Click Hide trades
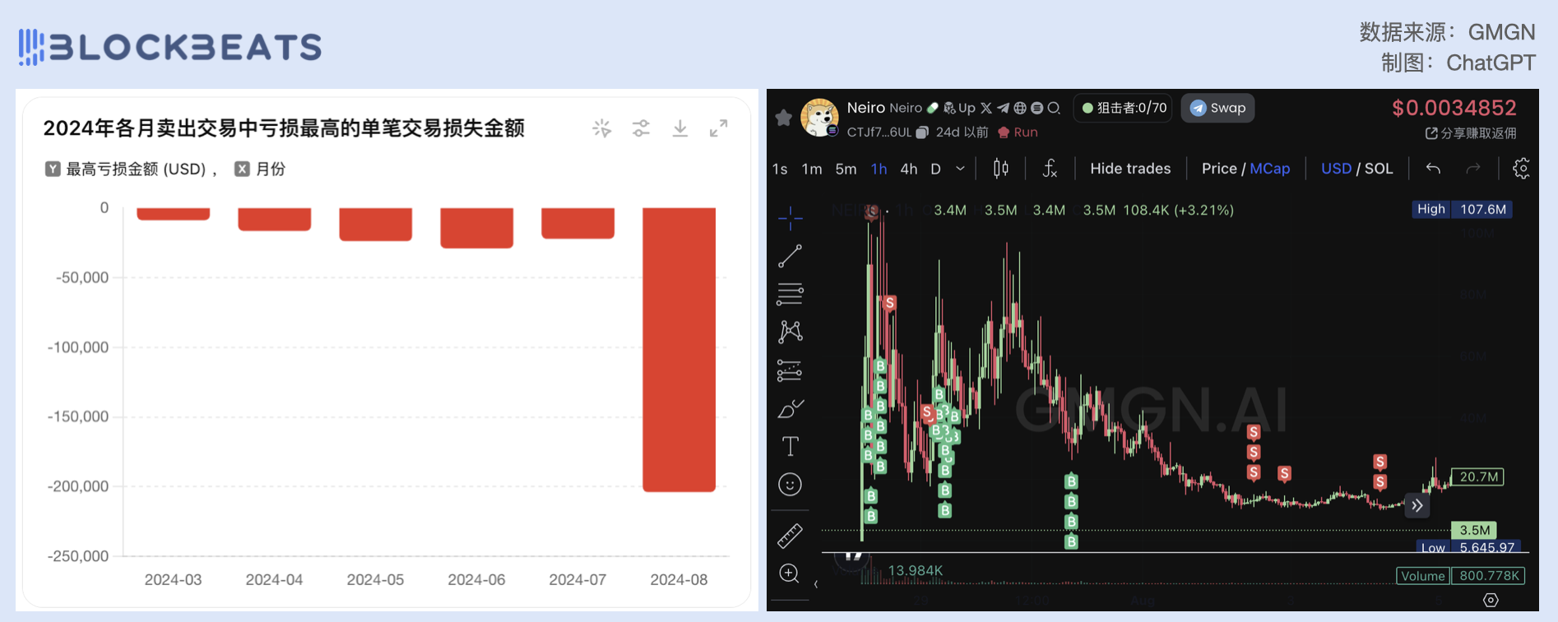 point(1129,169)
